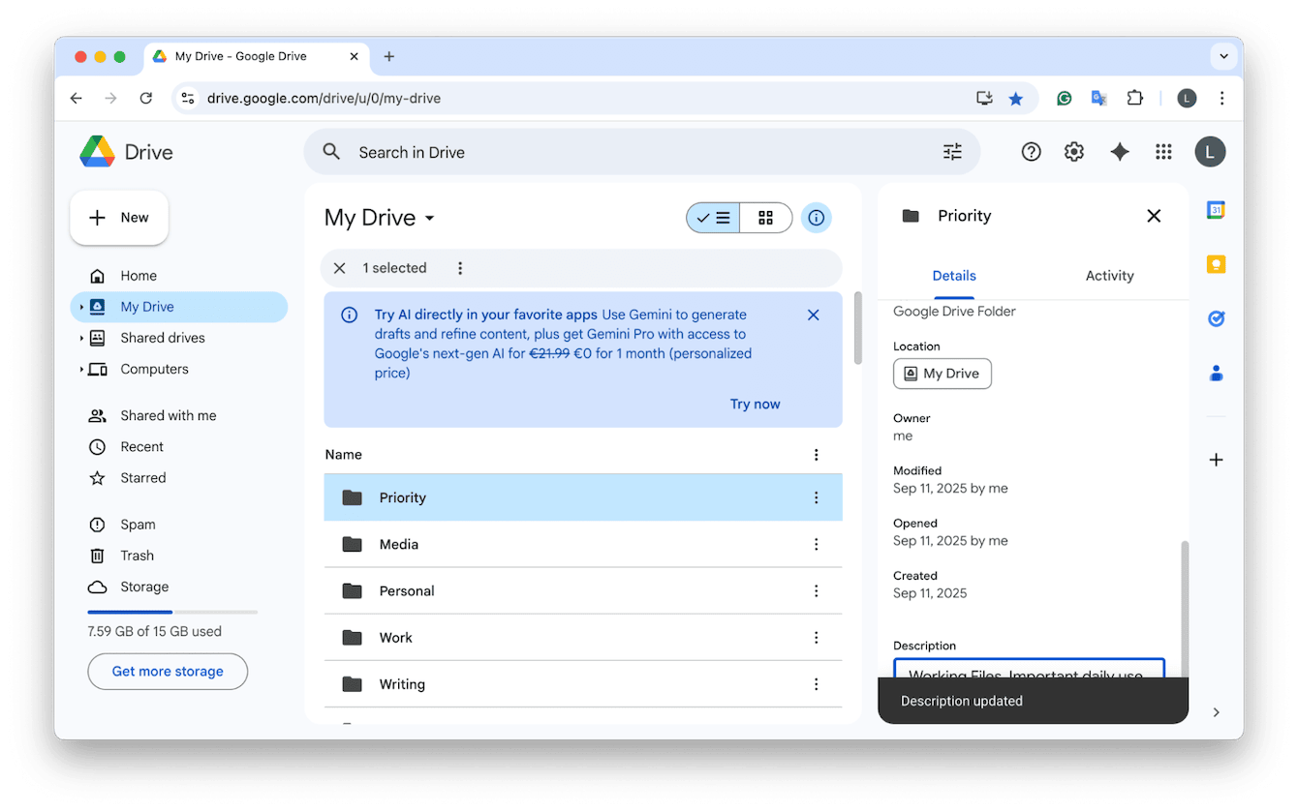Open more options for the Work folder
Screen dimensions: 1298x812
(816, 638)
